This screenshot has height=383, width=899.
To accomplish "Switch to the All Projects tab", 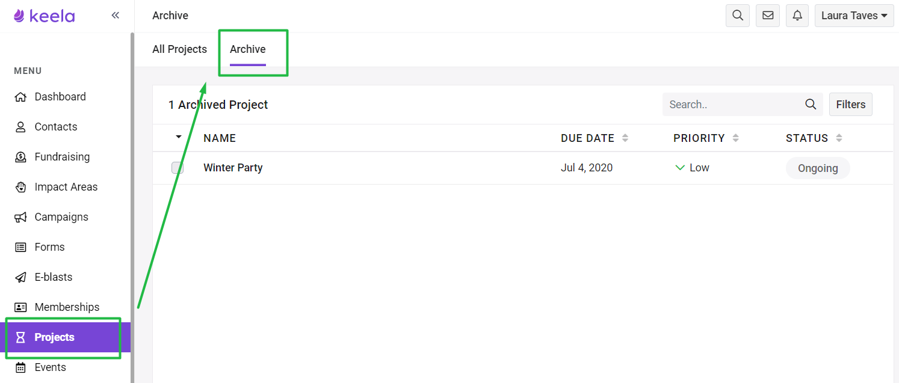I will tap(179, 49).
